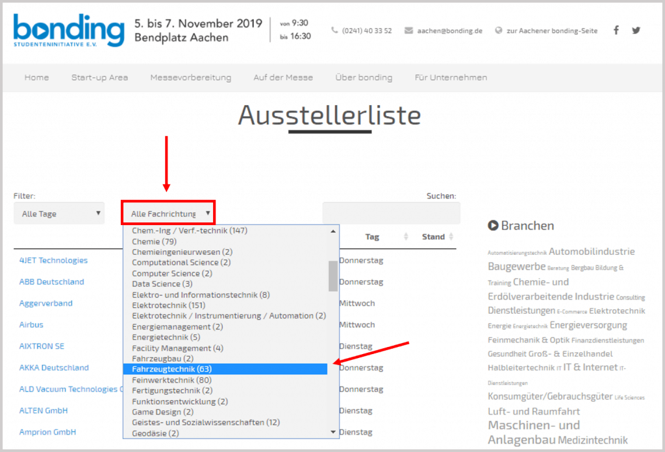The height and width of the screenshot is (452, 665).
Task: Select Energietechnik (5) option
Action: (166, 337)
